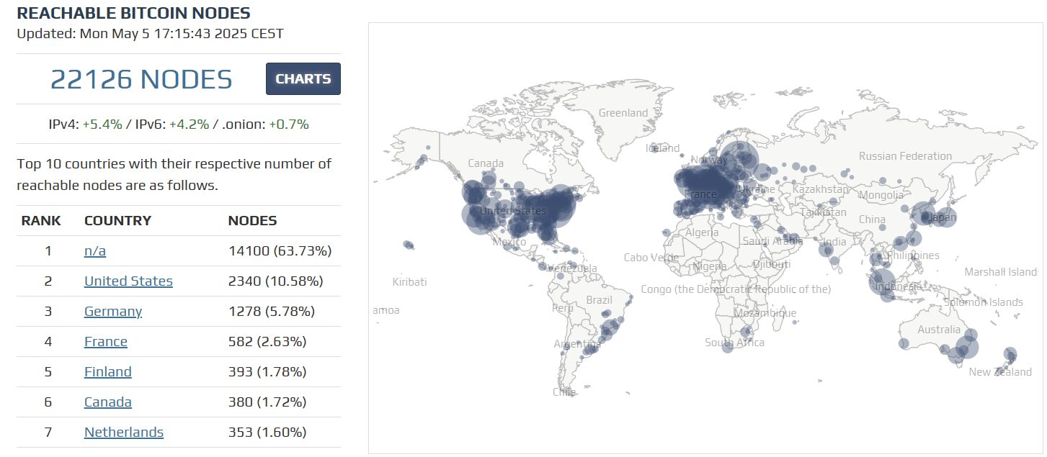Screen dimensions: 1047x457
Task: Open the Netherlands country link
Action: click(124, 433)
